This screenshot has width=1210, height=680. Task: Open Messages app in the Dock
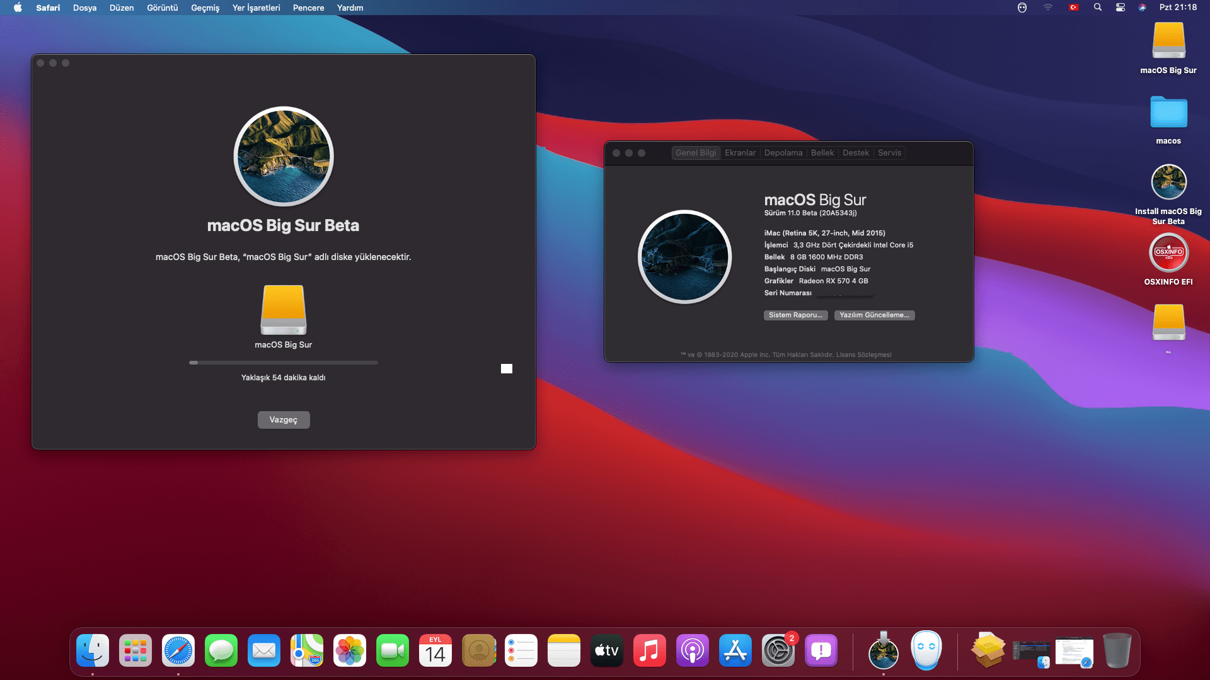coord(221,650)
